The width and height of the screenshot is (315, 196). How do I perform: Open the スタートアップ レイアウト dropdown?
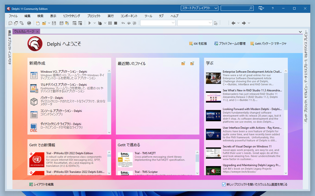click(x=200, y=8)
